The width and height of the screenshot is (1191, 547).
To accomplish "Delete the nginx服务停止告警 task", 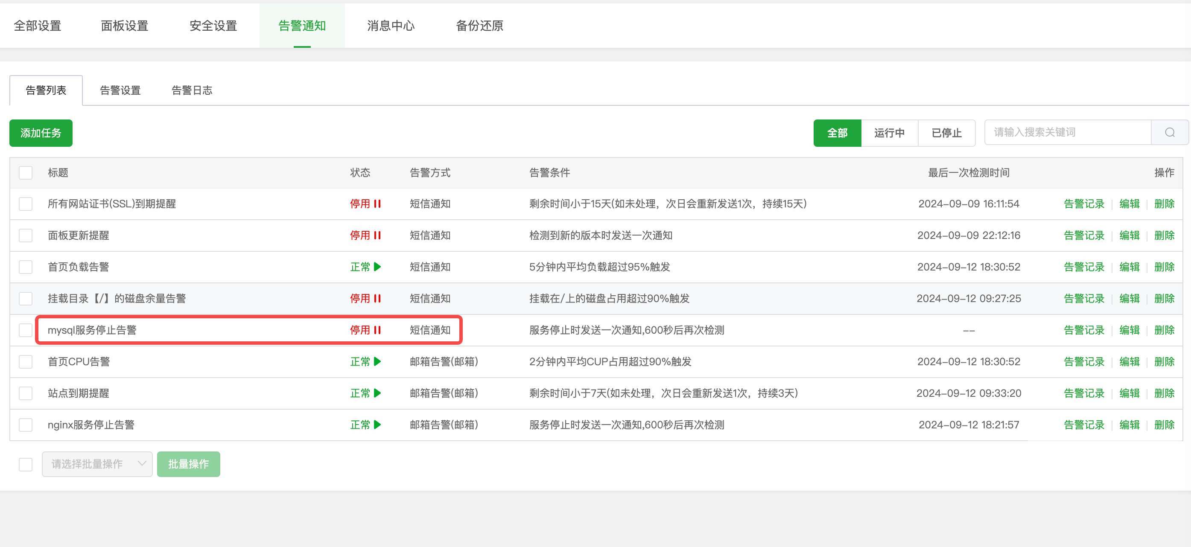I will (x=1164, y=425).
